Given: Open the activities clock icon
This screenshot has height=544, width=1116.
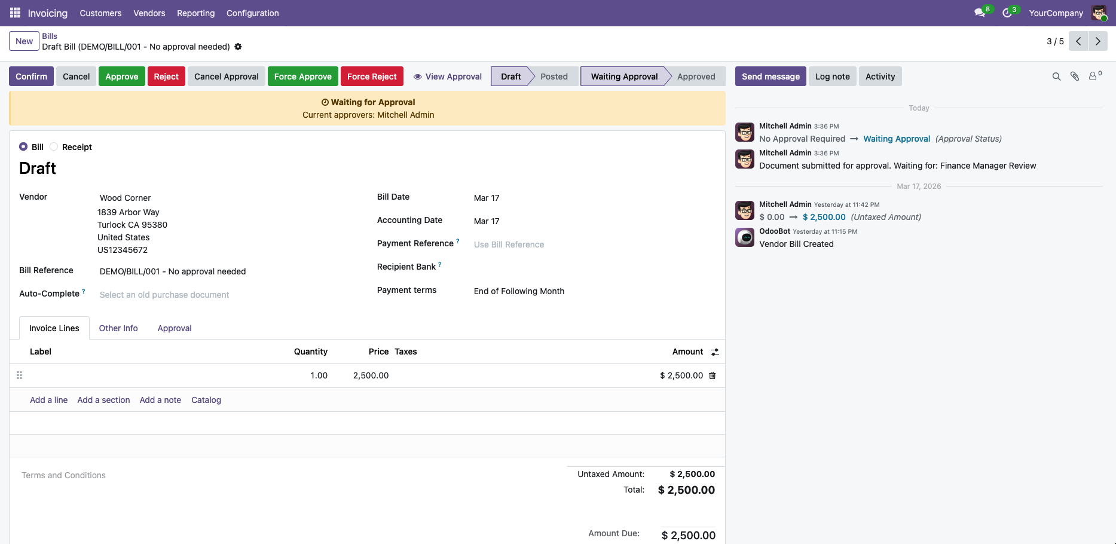Looking at the screenshot, I should tap(1007, 13).
